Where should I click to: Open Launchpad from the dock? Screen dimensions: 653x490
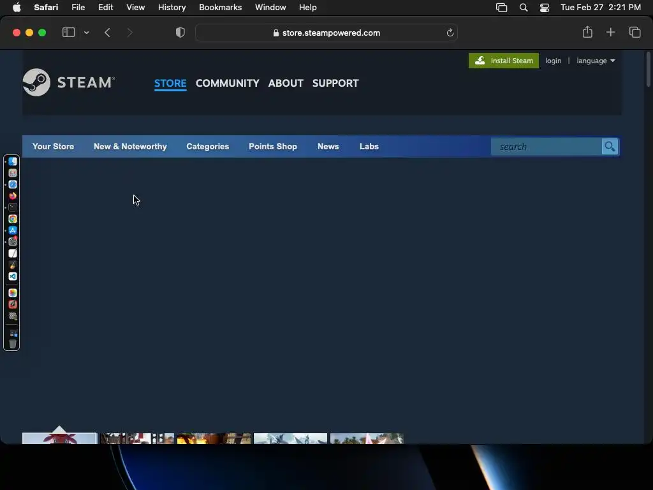[x=13, y=173]
